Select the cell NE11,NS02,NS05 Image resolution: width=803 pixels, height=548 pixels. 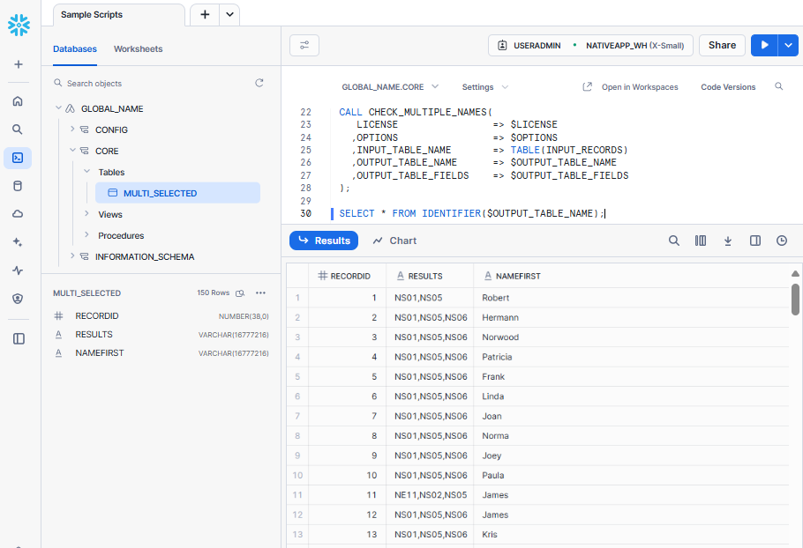tap(431, 495)
